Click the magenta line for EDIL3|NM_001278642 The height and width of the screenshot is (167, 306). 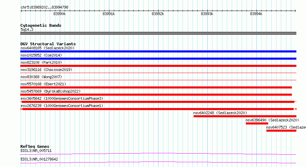(x=158, y=162)
